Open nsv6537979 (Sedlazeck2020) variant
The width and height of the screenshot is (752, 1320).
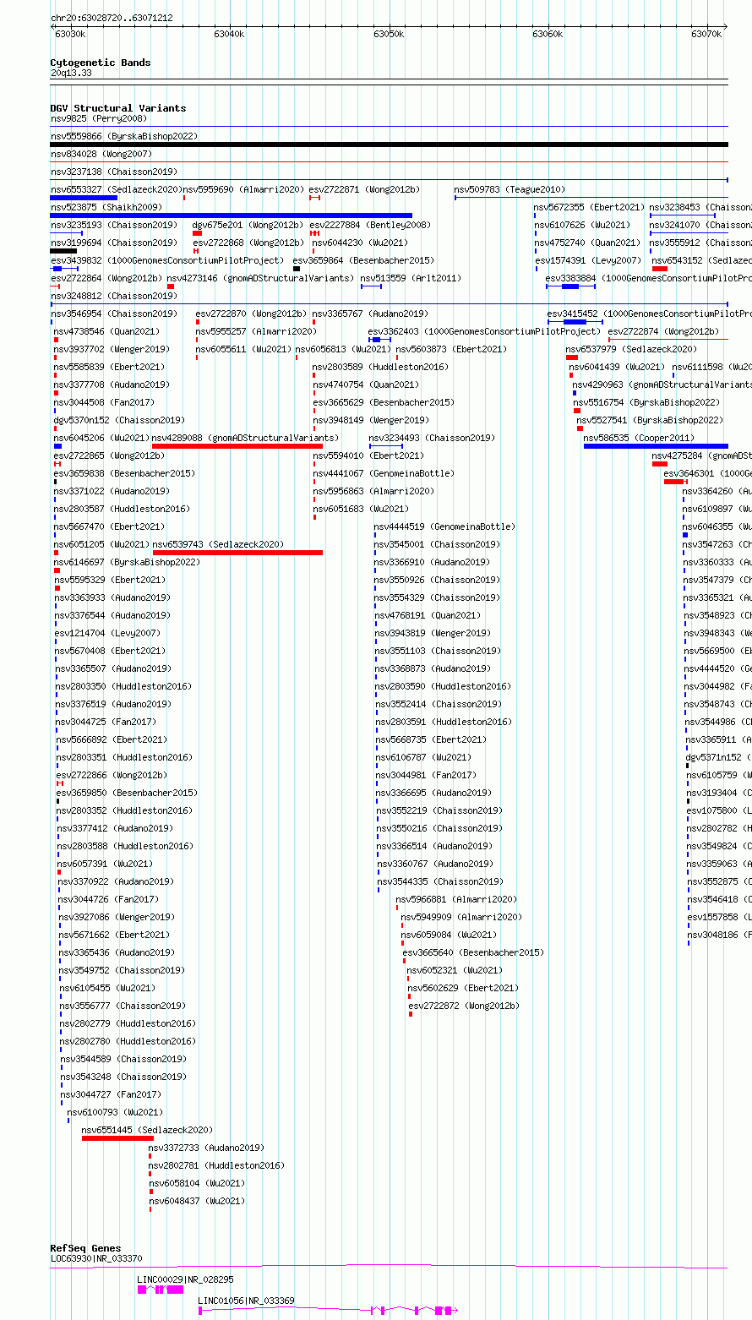631,349
